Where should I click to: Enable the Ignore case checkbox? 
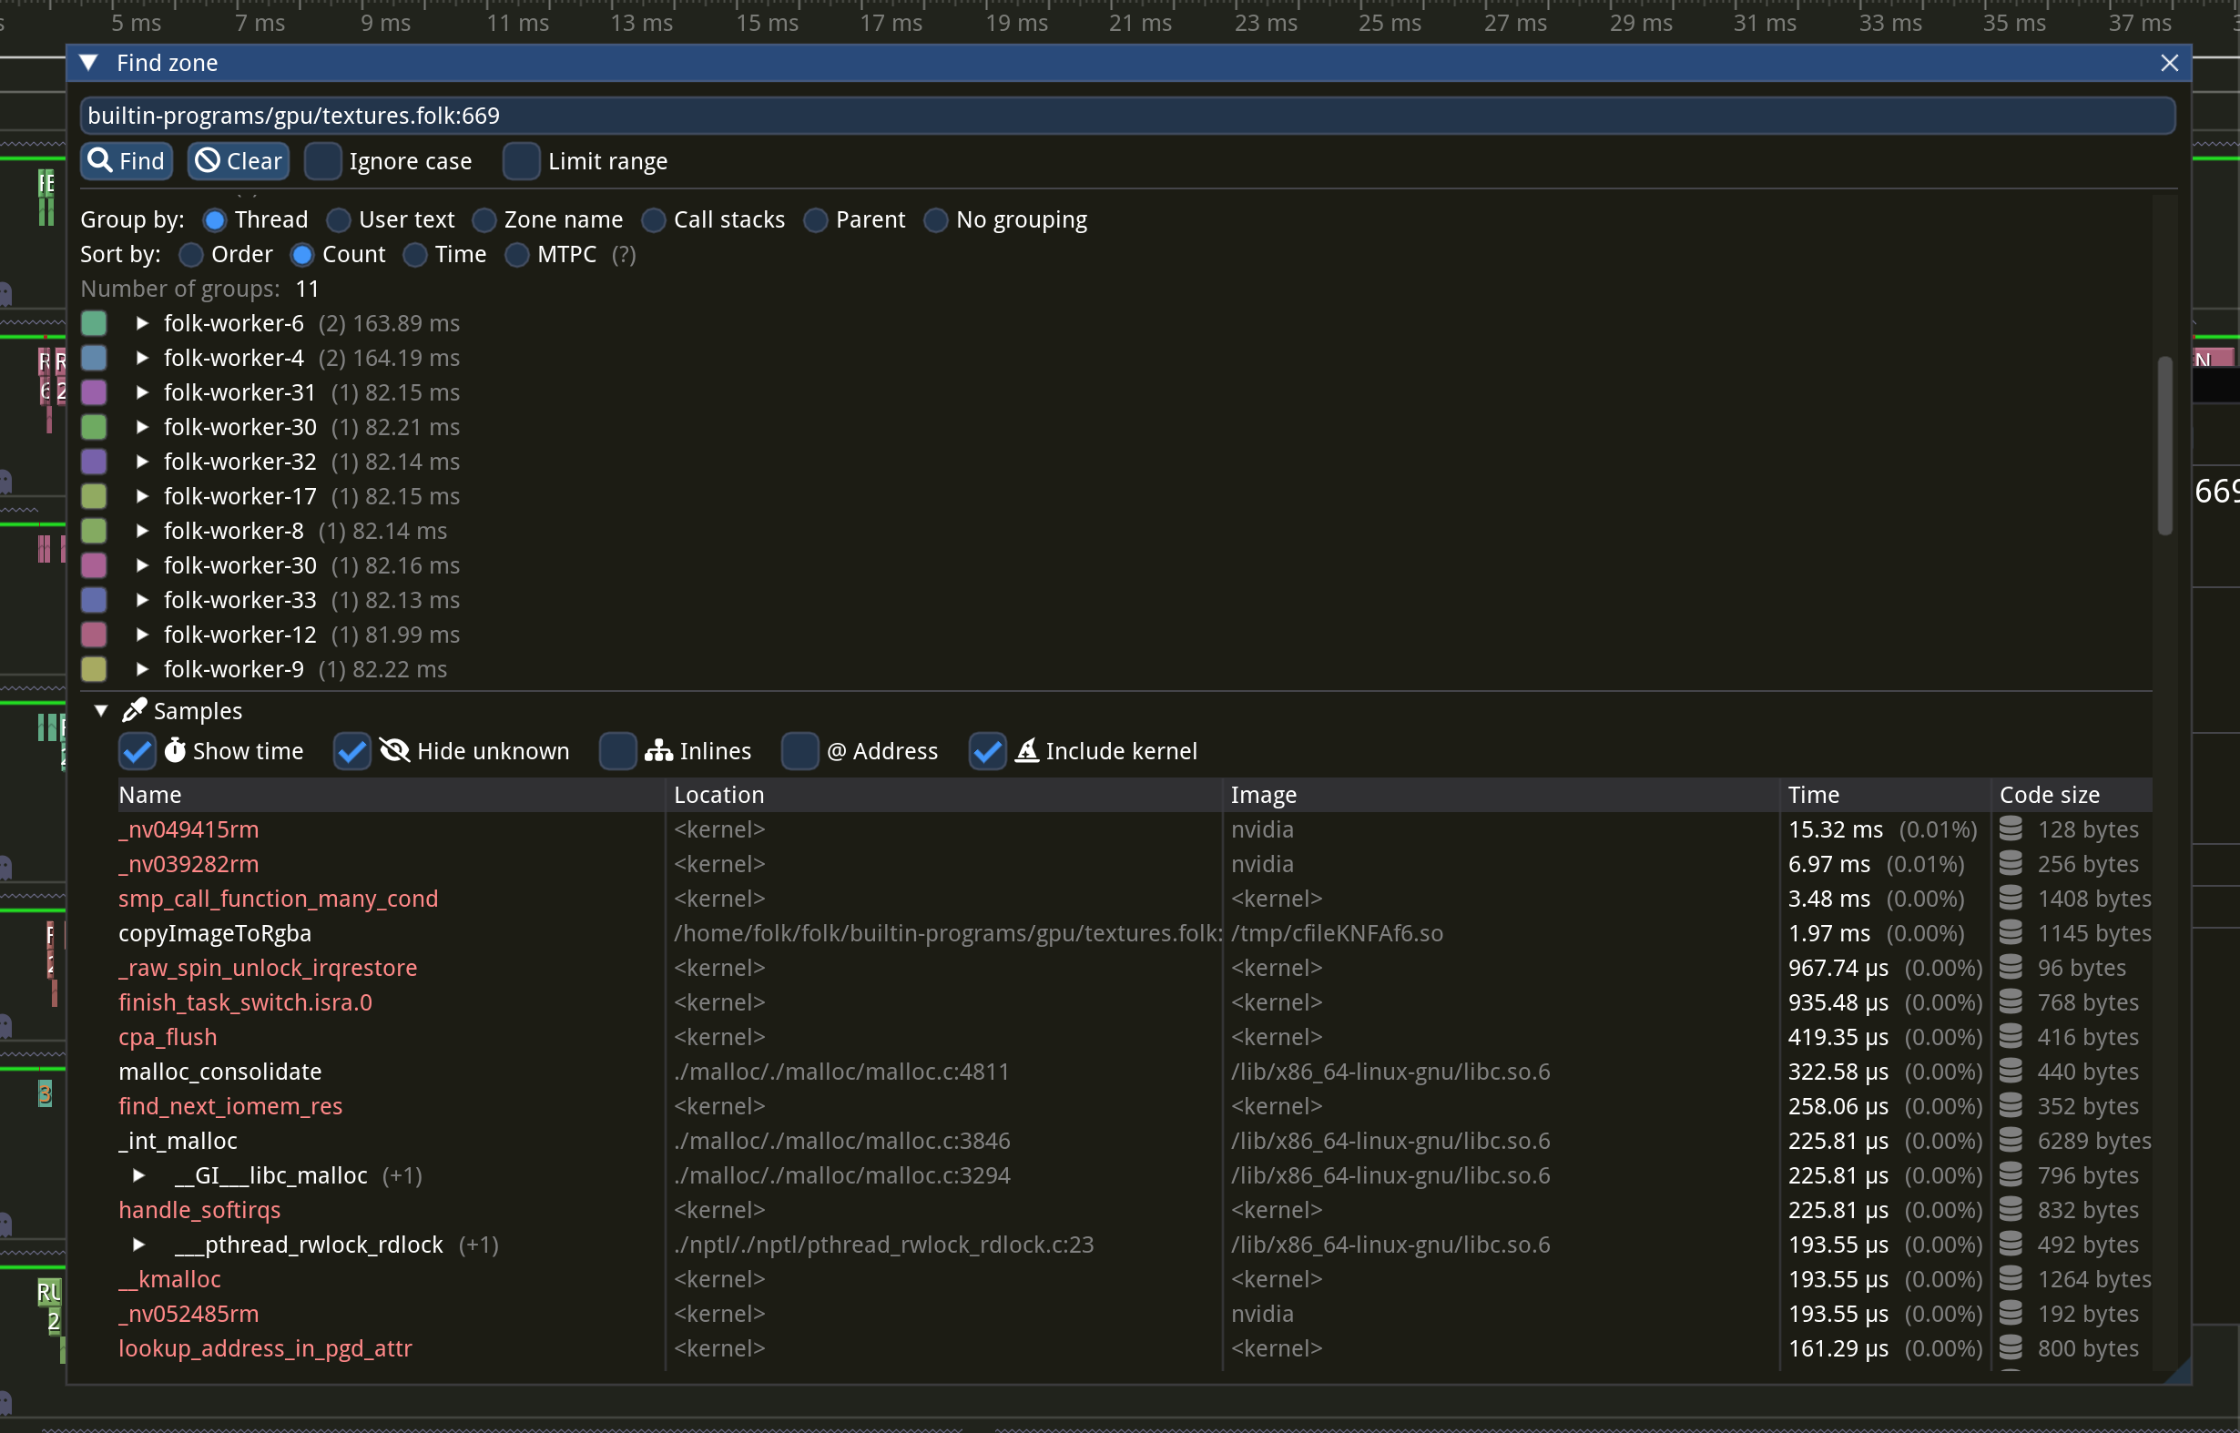[323, 161]
